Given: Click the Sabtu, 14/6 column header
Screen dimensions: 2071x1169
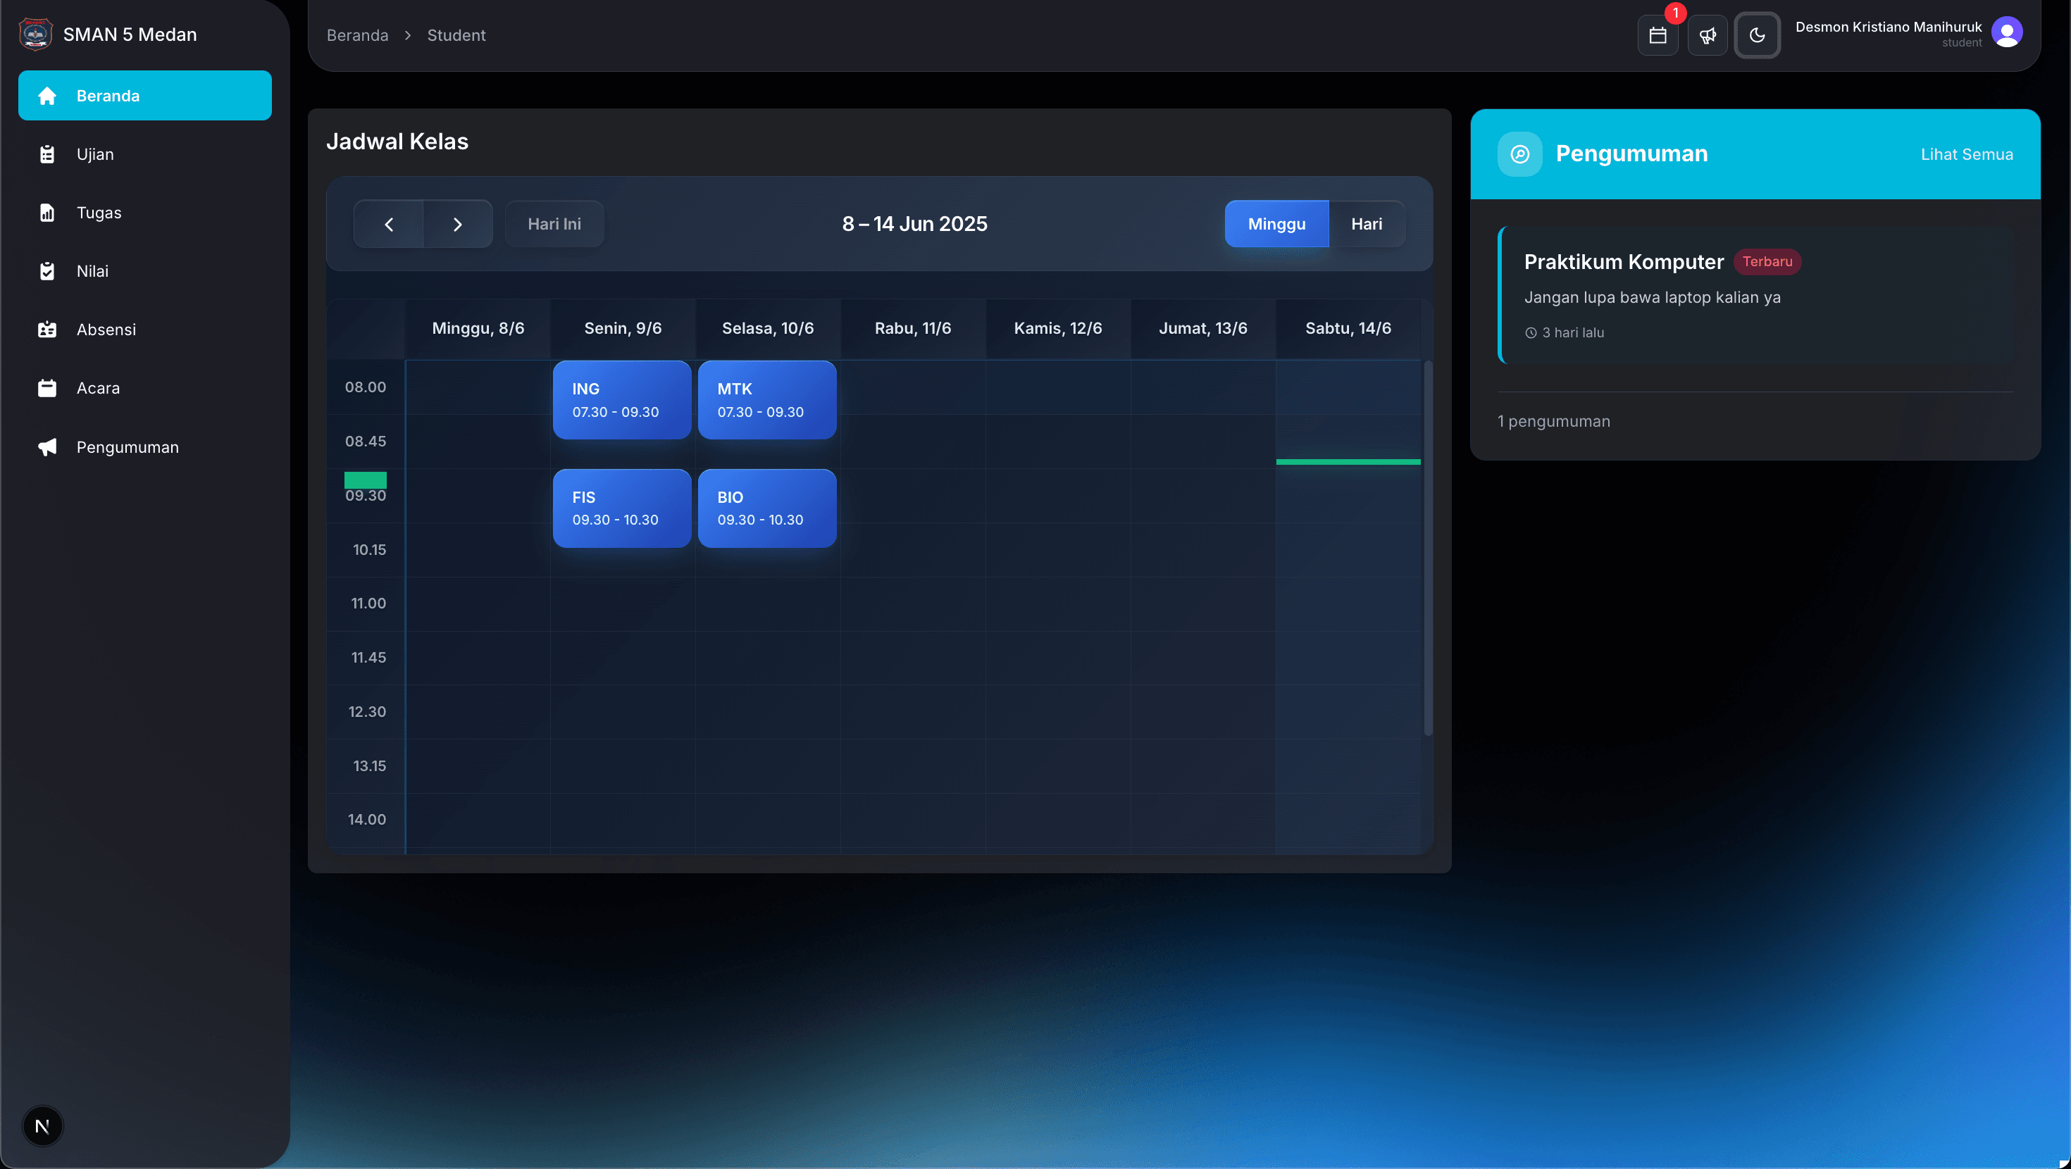Looking at the screenshot, I should point(1348,328).
